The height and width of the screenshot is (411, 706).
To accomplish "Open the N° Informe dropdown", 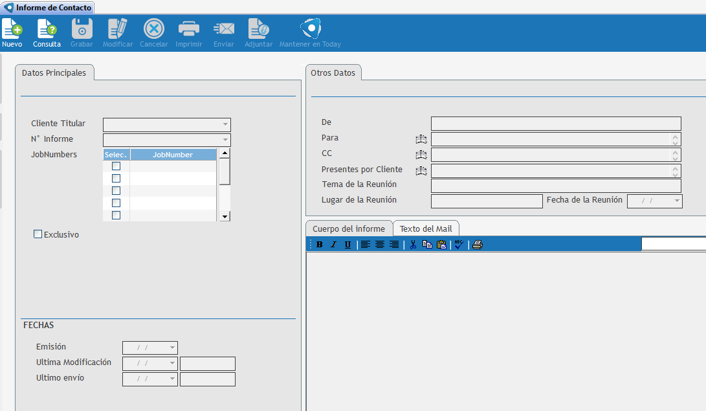I will click(x=225, y=140).
